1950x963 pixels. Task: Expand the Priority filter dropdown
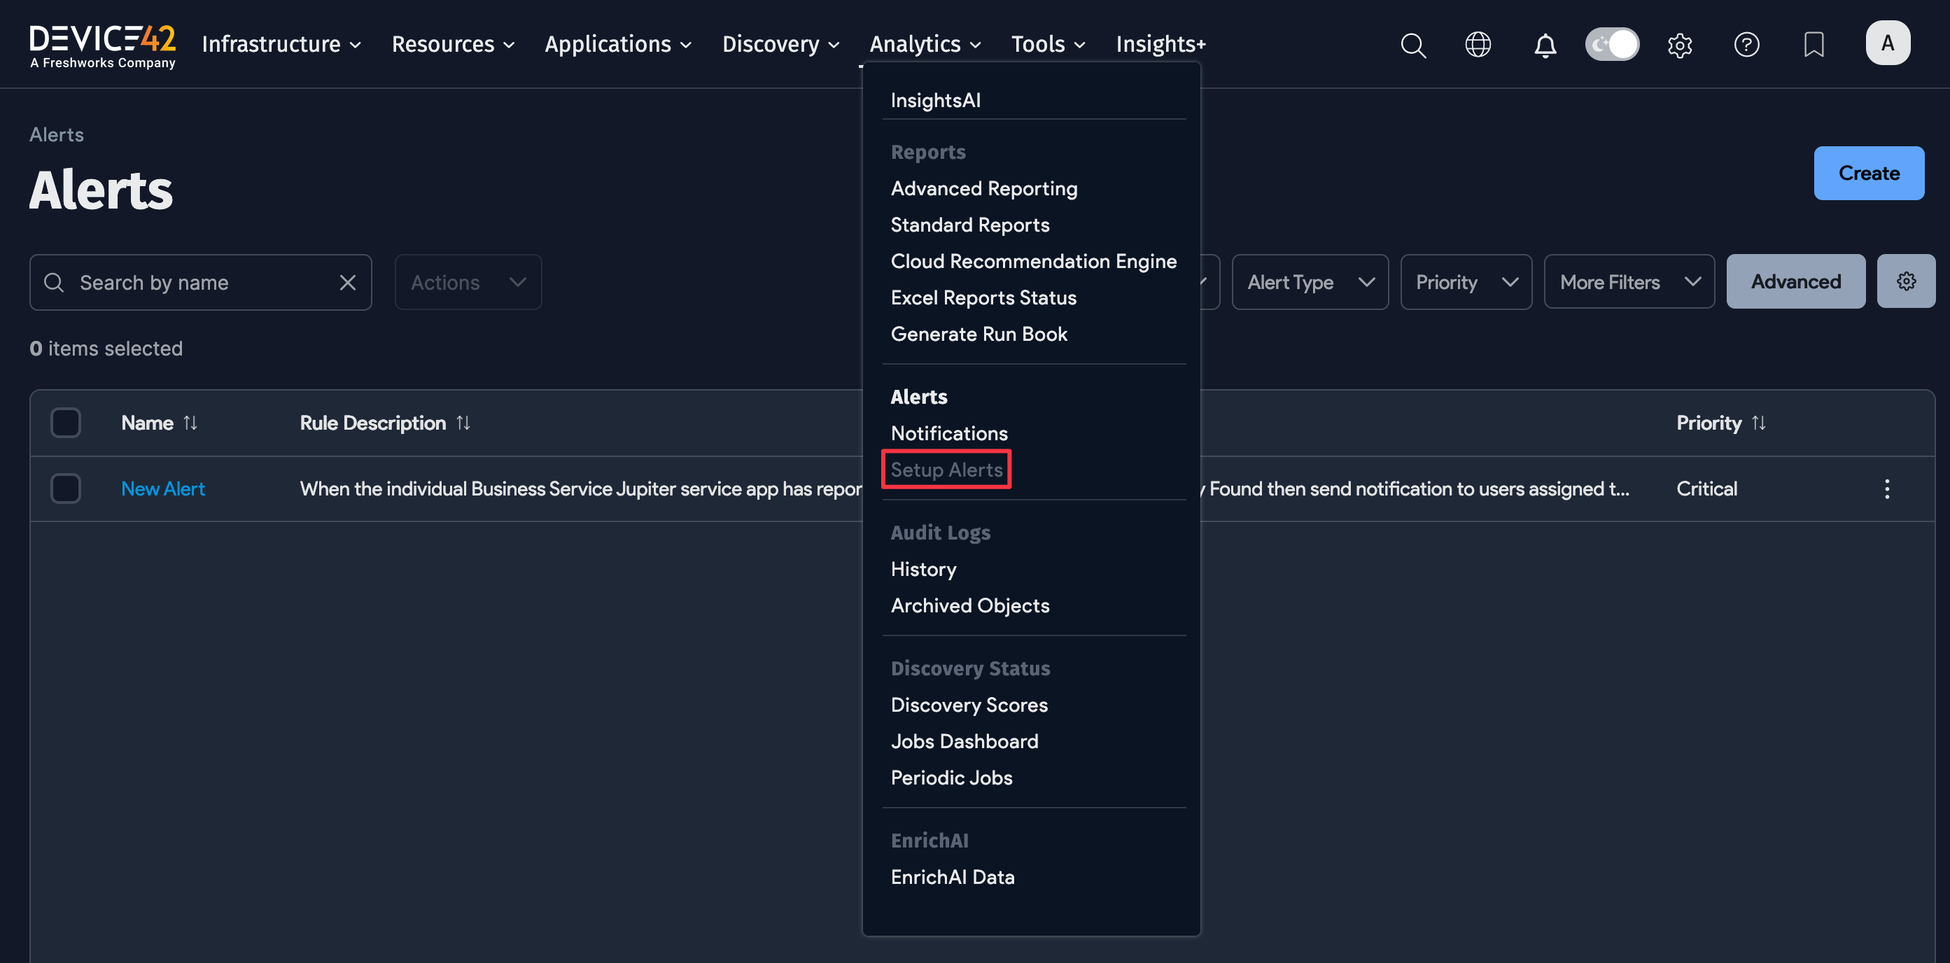pyautogui.click(x=1466, y=281)
